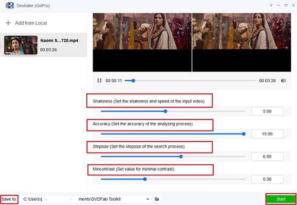Click the Shakiness description label
This screenshot has height=205, width=297.
pyautogui.click(x=148, y=101)
